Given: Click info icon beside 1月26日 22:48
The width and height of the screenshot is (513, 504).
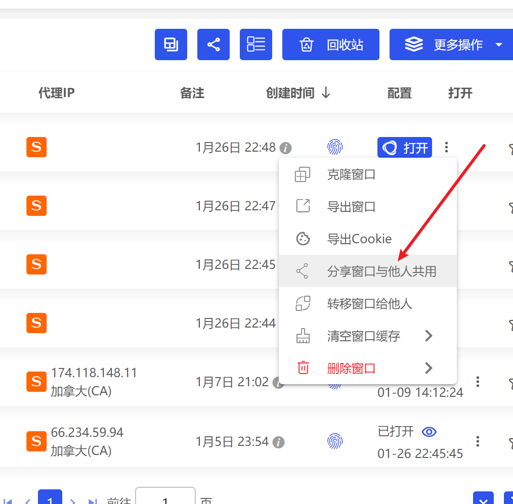Looking at the screenshot, I should tap(286, 148).
